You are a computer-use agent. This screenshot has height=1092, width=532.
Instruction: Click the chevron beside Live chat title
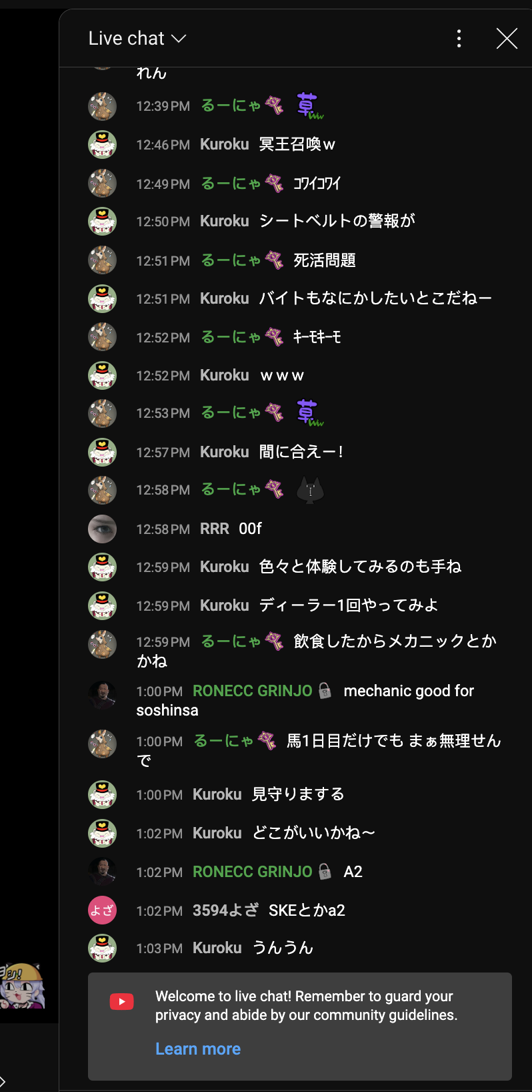point(178,39)
